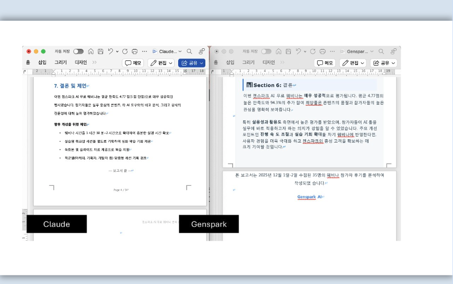Image resolution: width=453 pixels, height=284 pixels.
Task: Toggle 자동 저장 switch in Genspark window
Action: [266, 51]
